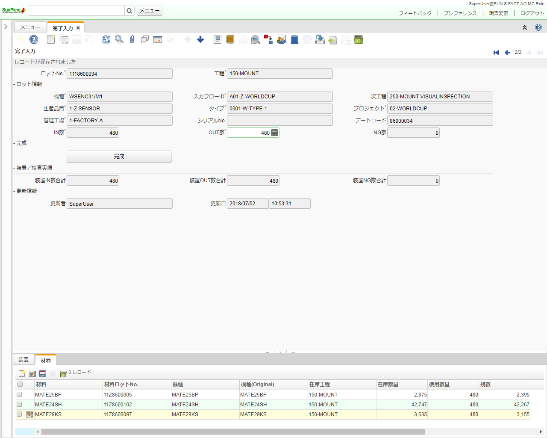This screenshot has width=547, height=438.
Task: Navigate with the blue down-arrow icon
Action: pos(200,39)
